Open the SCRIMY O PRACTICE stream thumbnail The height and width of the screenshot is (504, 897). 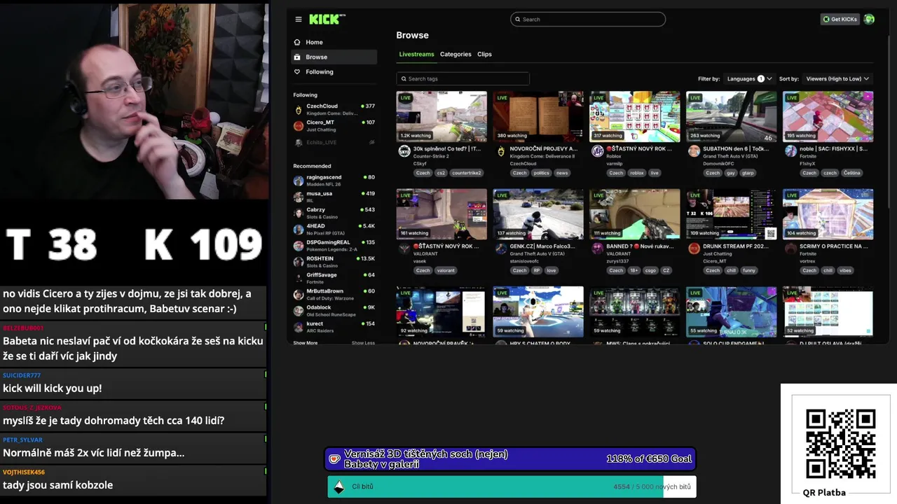[x=828, y=213]
